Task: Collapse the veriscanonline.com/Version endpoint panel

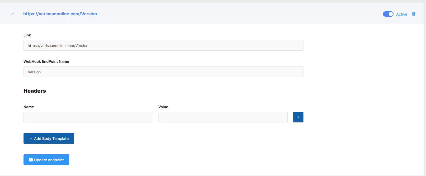Action: click(13, 14)
